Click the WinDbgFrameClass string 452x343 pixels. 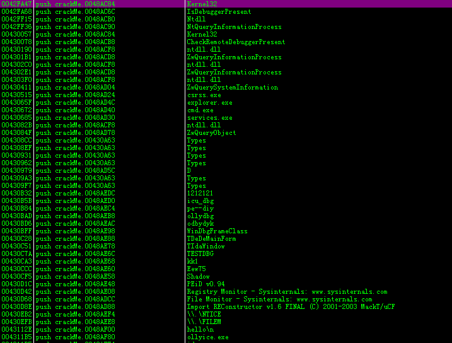click(x=217, y=231)
